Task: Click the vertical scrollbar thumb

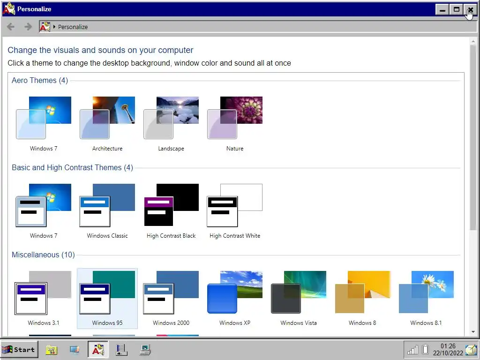Action: (x=473, y=138)
